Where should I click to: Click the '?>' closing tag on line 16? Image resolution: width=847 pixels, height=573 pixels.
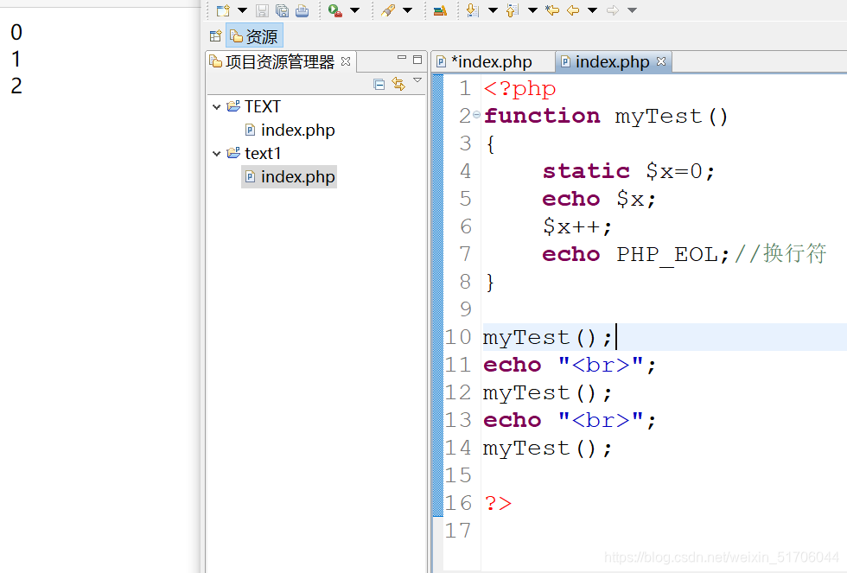click(498, 503)
